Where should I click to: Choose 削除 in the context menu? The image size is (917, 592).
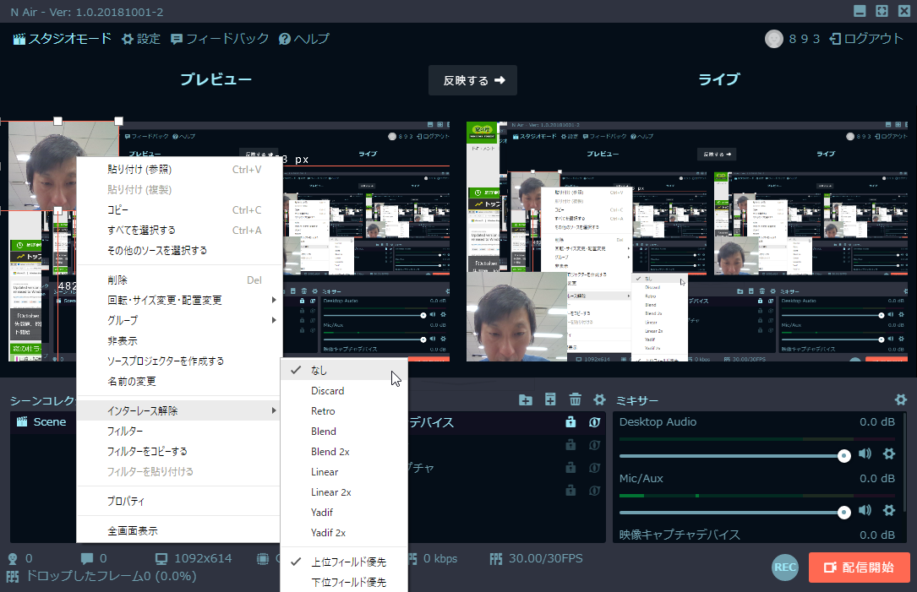point(179,280)
